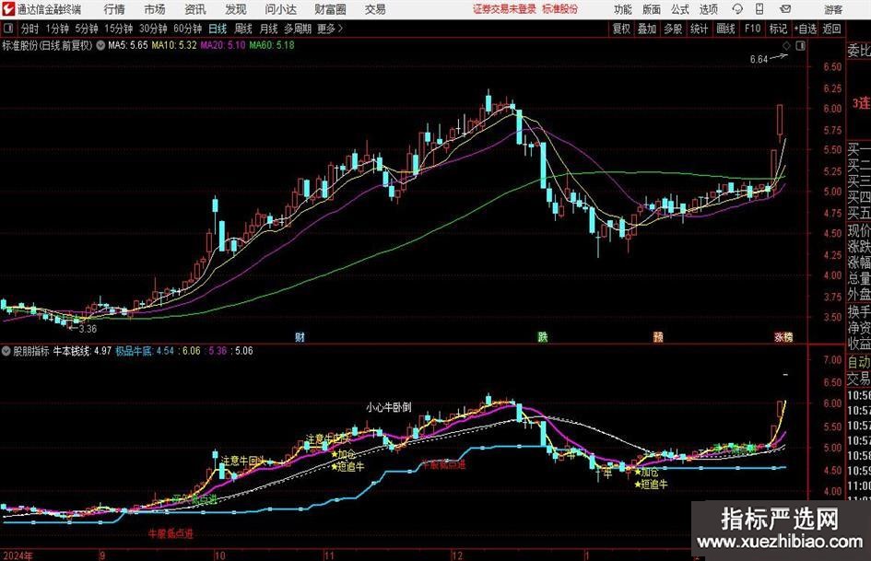Switch to 月线 monthly period tab
Image resolution: width=871 pixels, height=561 pixels.
(269, 29)
